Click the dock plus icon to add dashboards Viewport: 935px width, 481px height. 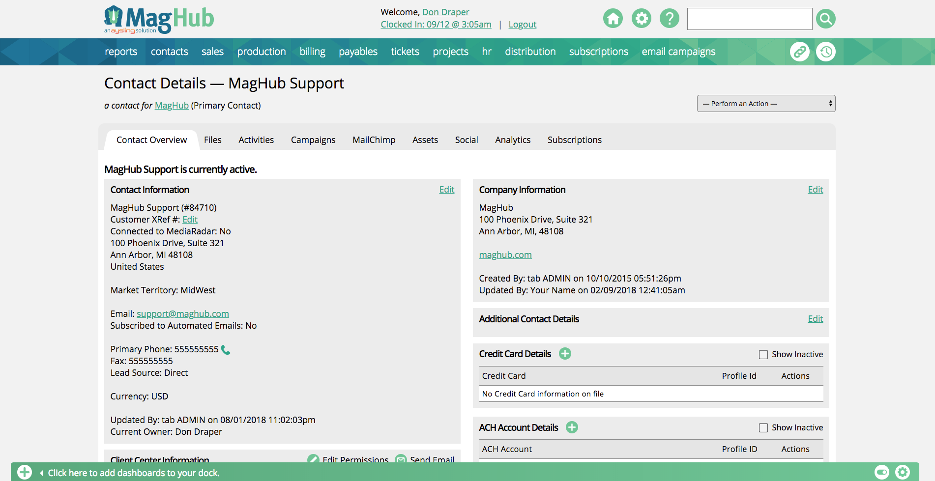[25, 473]
